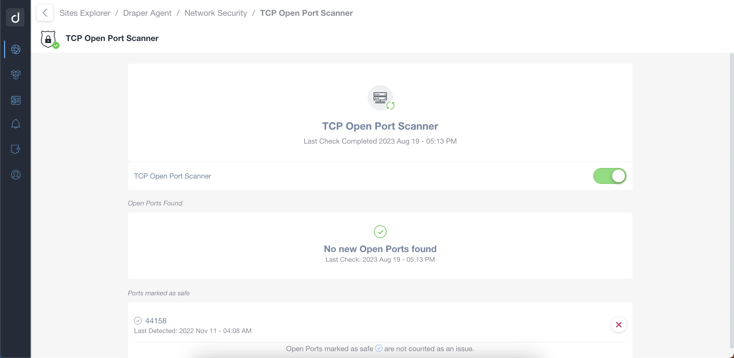
Task: View notifications via the bell icon
Action: coord(16,124)
